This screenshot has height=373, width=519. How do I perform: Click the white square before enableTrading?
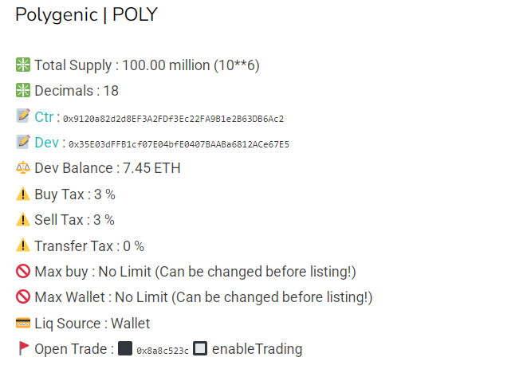[201, 349]
